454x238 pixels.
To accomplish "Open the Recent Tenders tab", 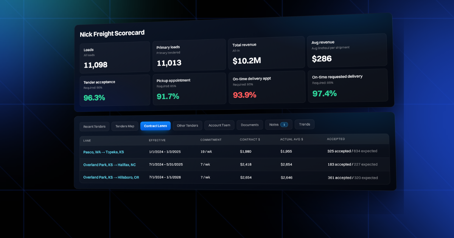I will (x=95, y=127).
